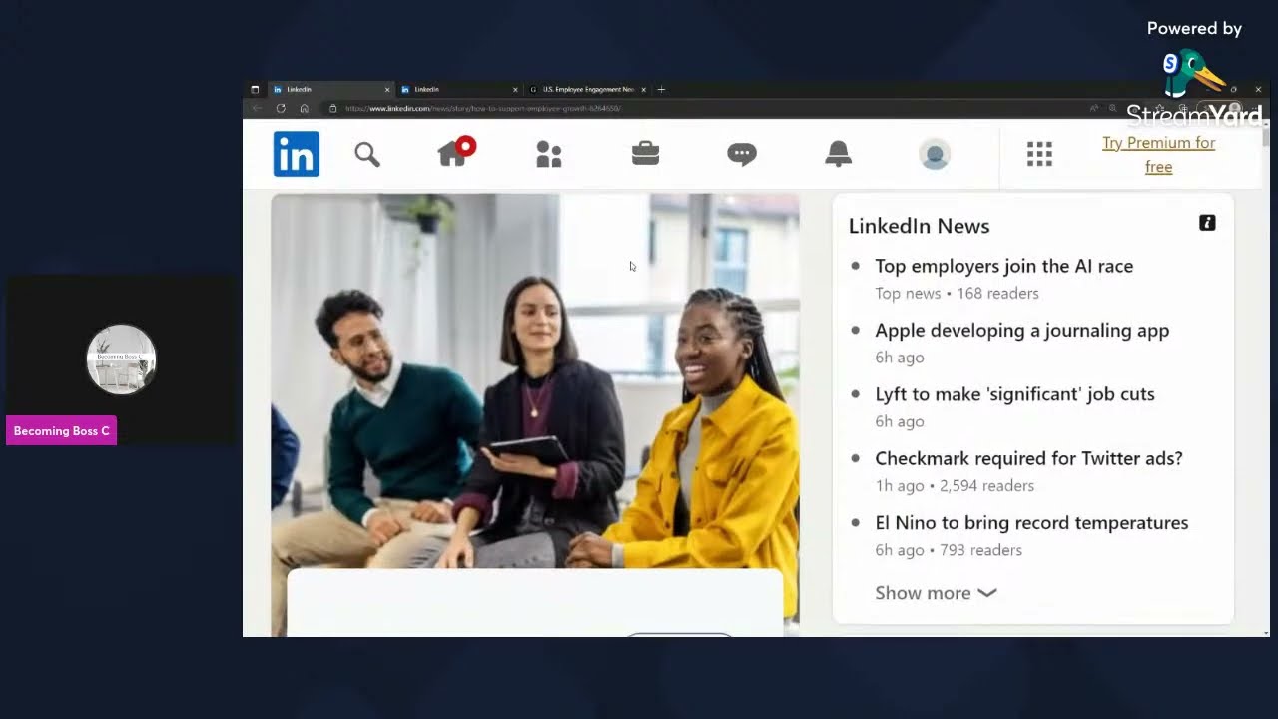Close the U.S. Employee Engagement tab
1278x719 pixels.
click(x=643, y=90)
